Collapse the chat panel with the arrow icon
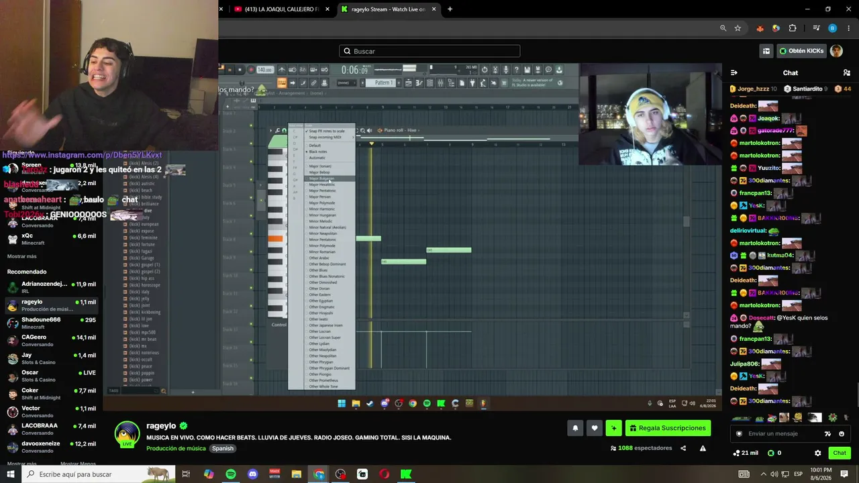859x483 pixels. [734, 72]
